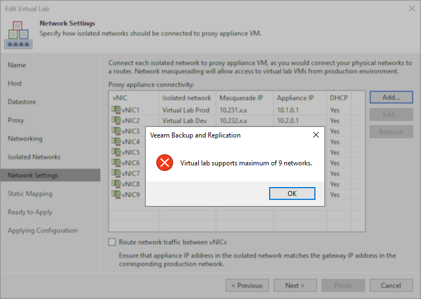Viewport: 421px width, 299px height.
Task: Open the Static Mapping wizard step
Action: (30, 194)
